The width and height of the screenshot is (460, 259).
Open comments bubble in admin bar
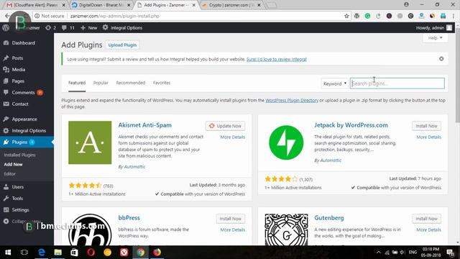click(x=68, y=28)
